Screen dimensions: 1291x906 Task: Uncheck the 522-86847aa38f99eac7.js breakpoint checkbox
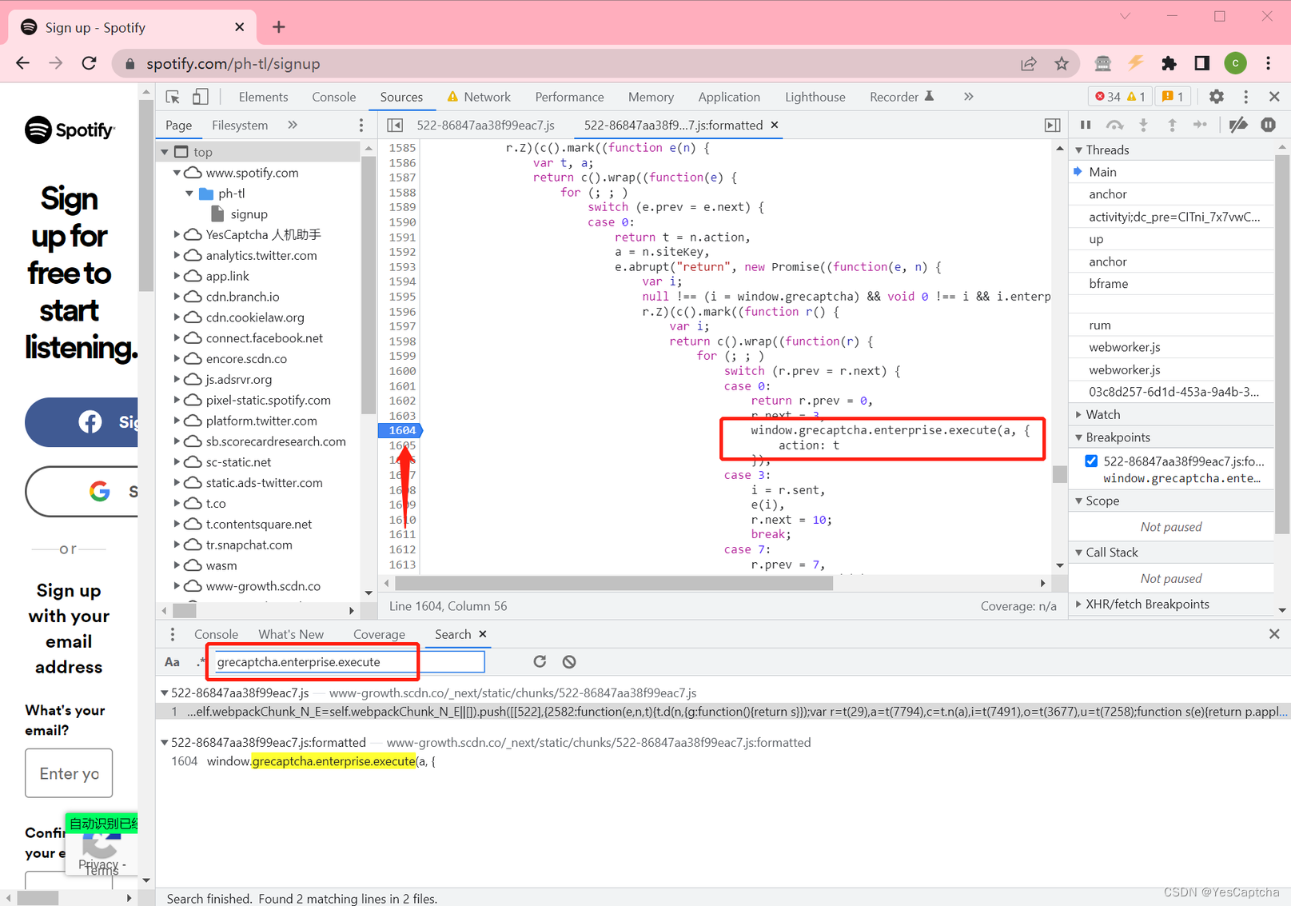(x=1091, y=461)
